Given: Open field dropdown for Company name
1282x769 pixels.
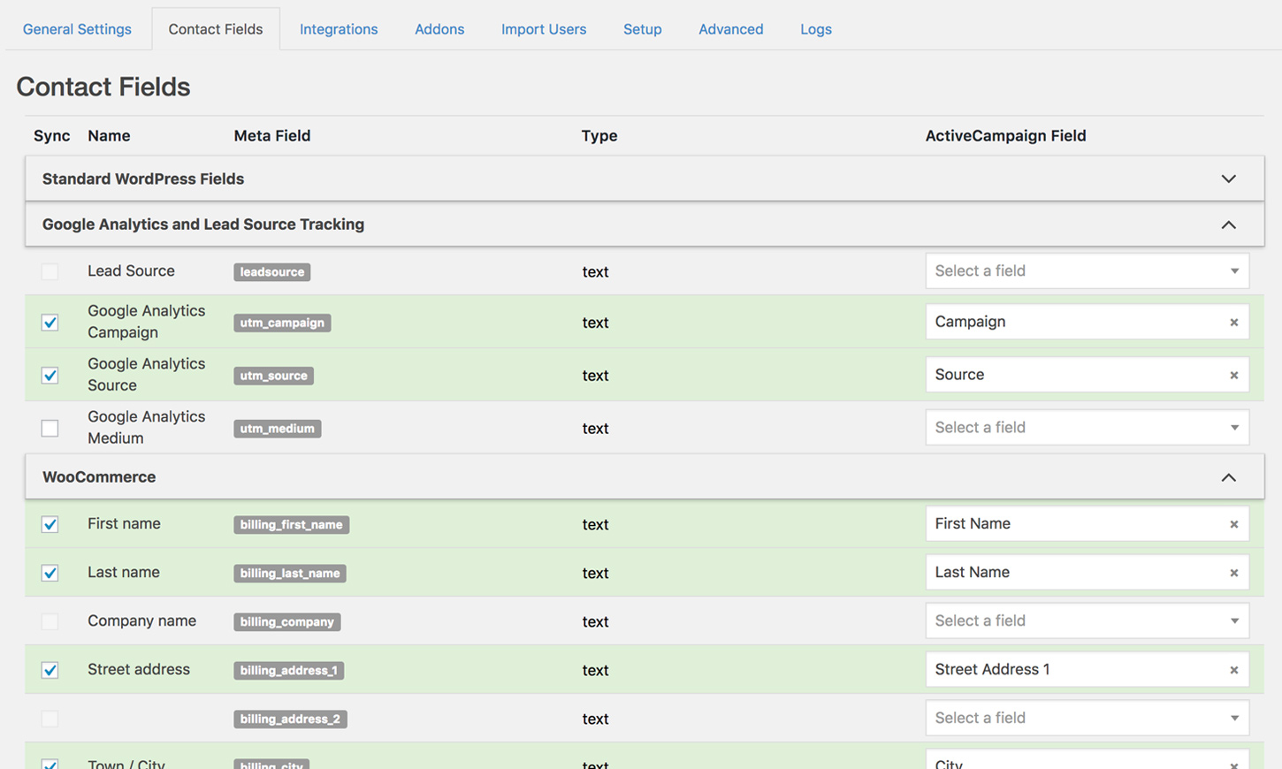Looking at the screenshot, I should click(x=1087, y=621).
